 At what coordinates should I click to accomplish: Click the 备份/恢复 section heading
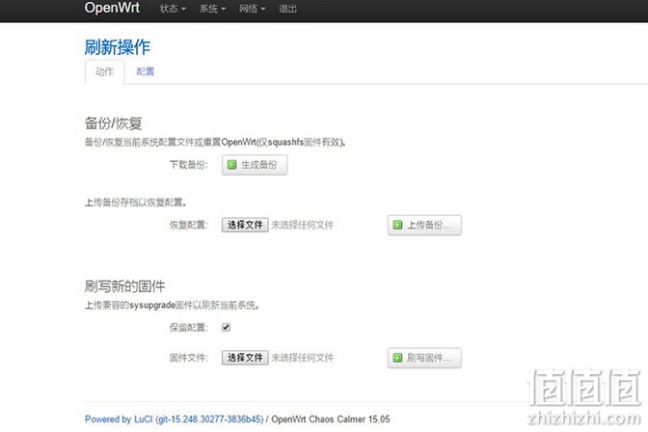113,123
